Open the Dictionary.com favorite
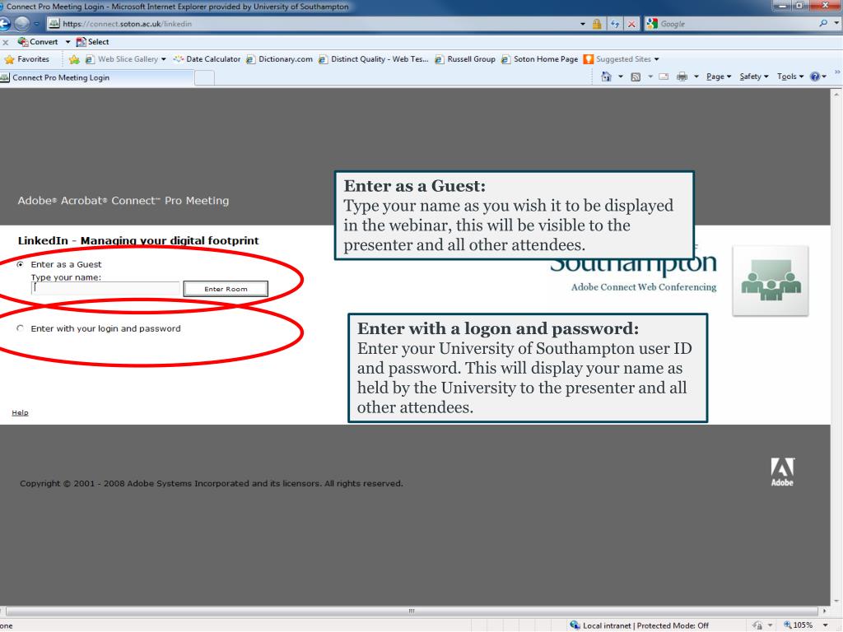843x632 pixels. pyautogui.click(x=279, y=59)
